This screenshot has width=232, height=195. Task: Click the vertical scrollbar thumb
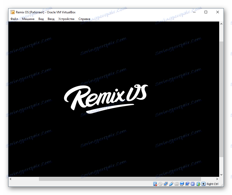(x=221, y=99)
